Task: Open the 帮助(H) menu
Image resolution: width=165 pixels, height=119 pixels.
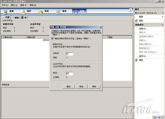Action: [x=33, y=5]
